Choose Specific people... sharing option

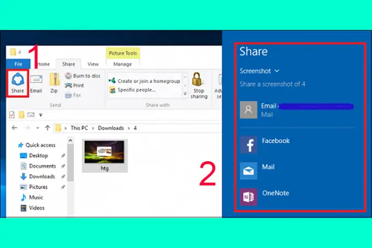click(132, 90)
